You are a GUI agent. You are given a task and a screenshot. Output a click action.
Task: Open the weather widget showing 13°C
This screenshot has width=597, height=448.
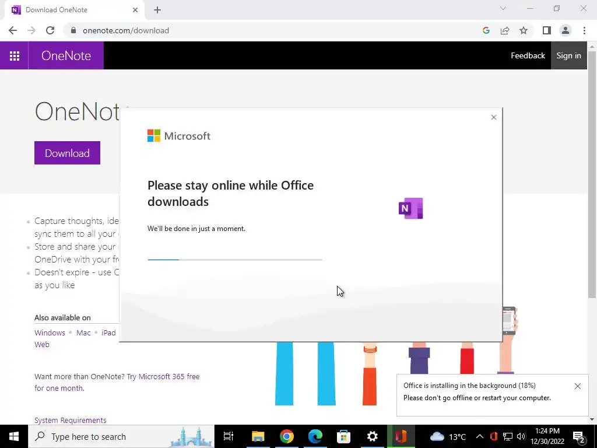click(x=448, y=436)
